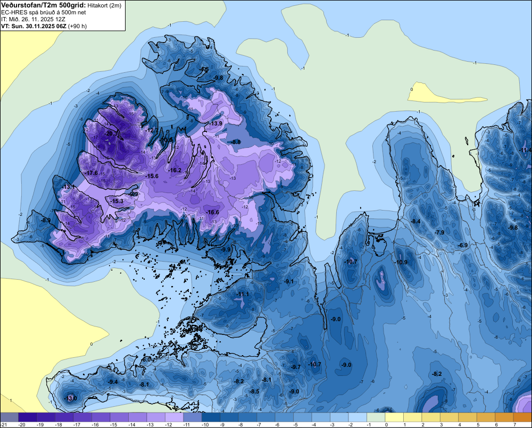532x428 pixels.
Task: Select the -15.6 temperature value
Action: 152,176
